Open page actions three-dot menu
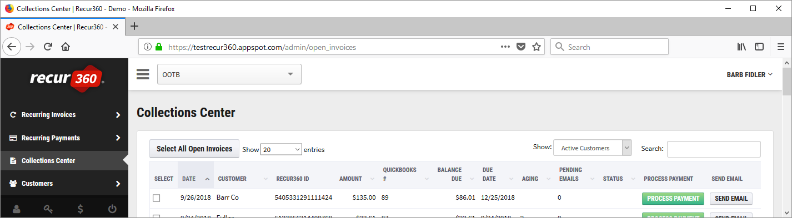792x218 pixels. tap(505, 47)
